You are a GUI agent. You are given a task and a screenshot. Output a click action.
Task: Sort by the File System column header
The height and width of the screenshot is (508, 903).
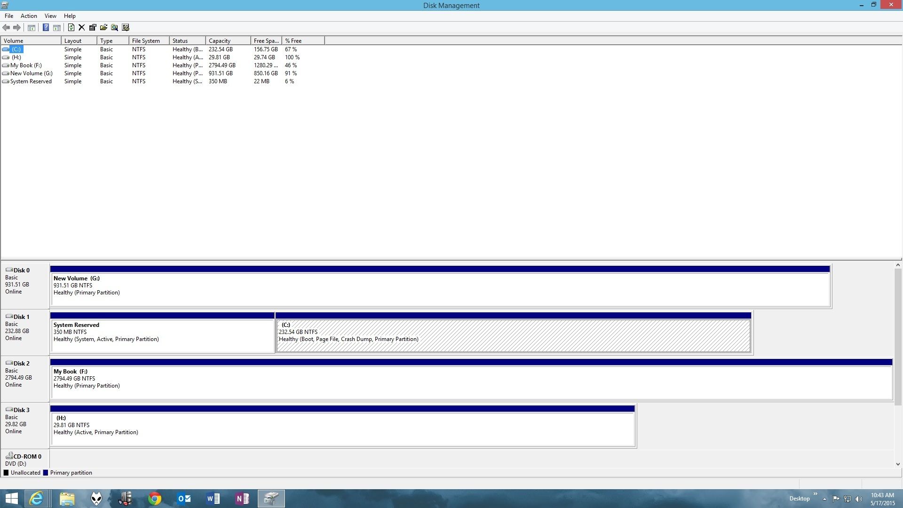[149, 41]
